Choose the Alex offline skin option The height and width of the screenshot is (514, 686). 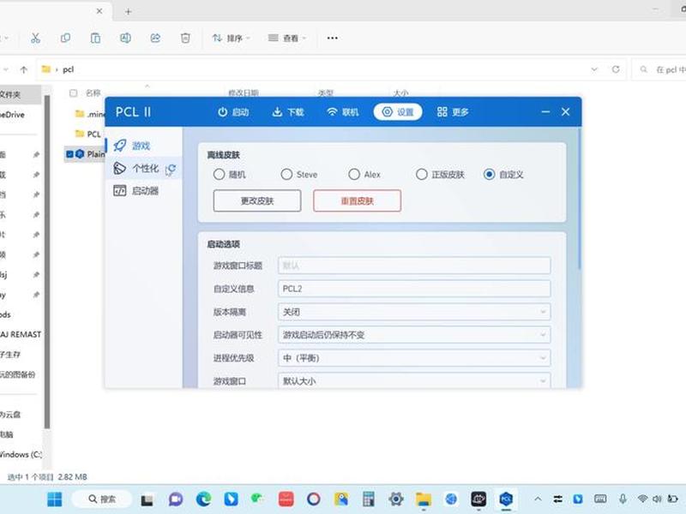pyautogui.click(x=364, y=175)
